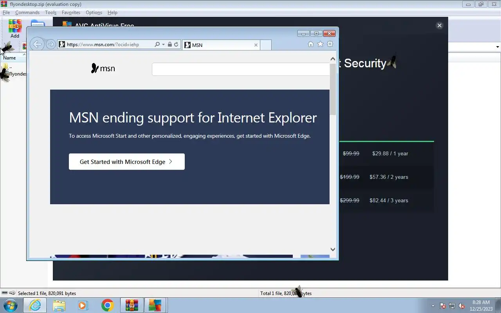Click 'Selected 1 file, 820,091 bytes' status text
This screenshot has width=501, height=313.
[47, 293]
